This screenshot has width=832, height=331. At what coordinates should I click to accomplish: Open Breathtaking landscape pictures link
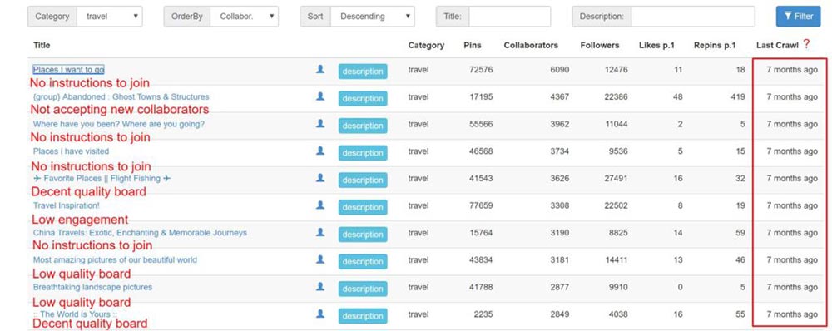pos(93,286)
